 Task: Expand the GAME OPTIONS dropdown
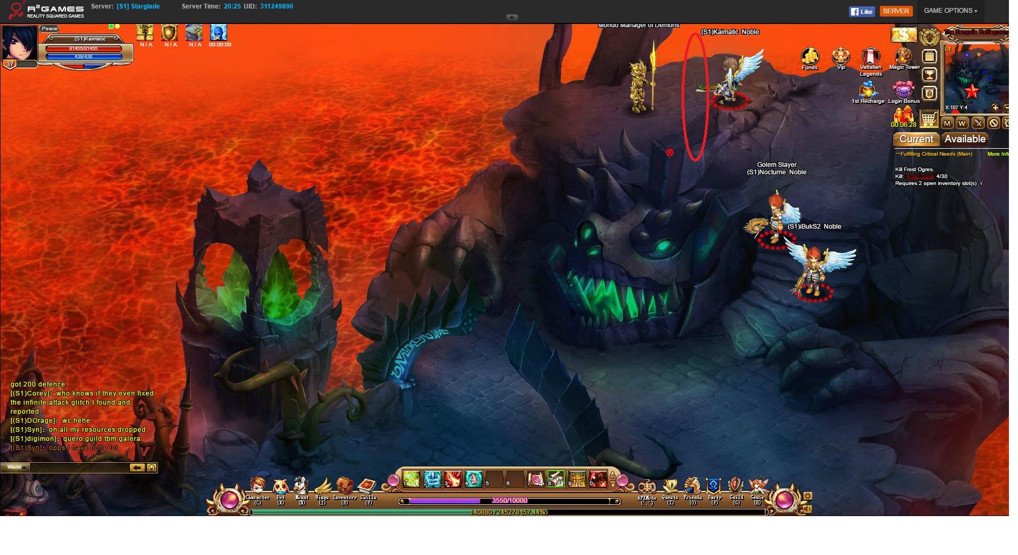click(x=950, y=11)
